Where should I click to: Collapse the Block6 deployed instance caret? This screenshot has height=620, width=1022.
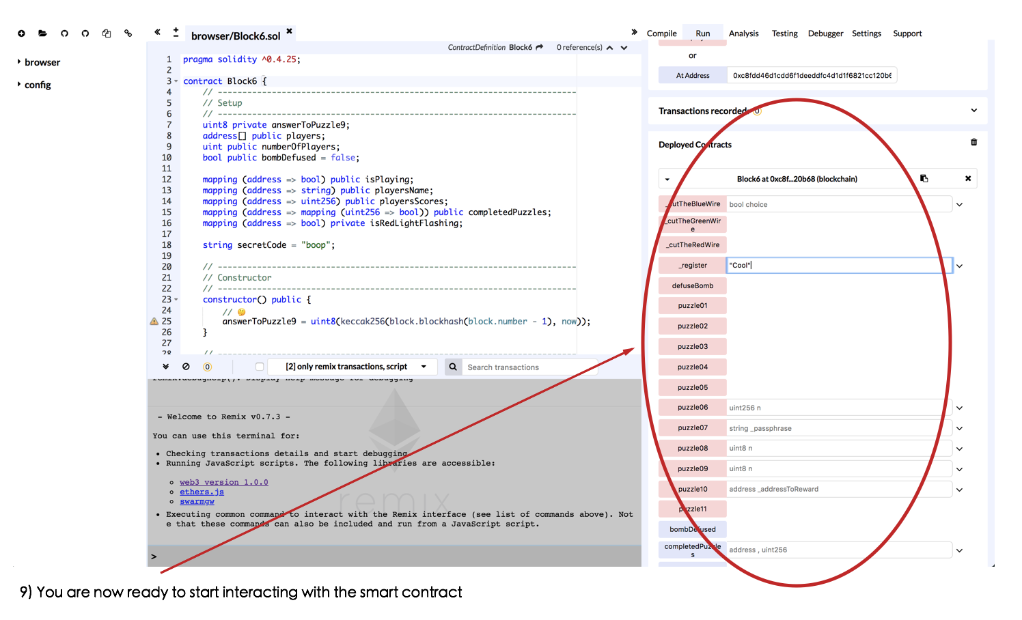(x=667, y=180)
